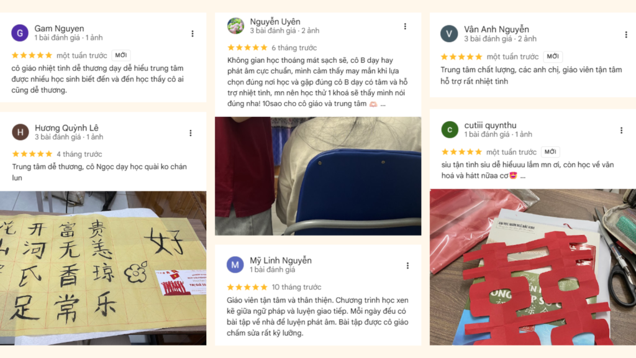
Task: Open the blue chair classroom photo
Action: [x=318, y=176]
